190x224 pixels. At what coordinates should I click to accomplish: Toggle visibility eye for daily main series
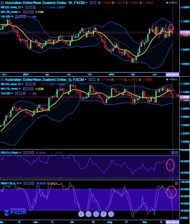(90, 80)
